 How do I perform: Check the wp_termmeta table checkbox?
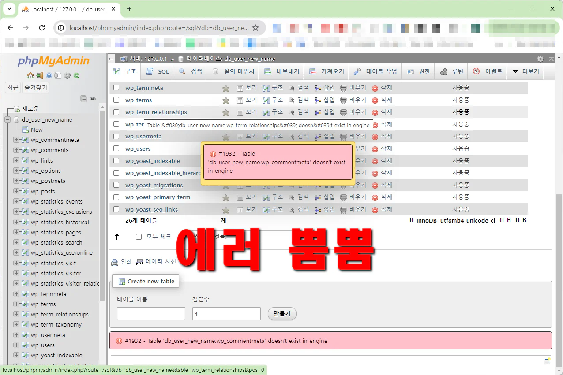[x=116, y=88]
